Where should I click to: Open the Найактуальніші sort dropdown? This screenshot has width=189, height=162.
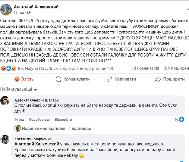point(19,89)
